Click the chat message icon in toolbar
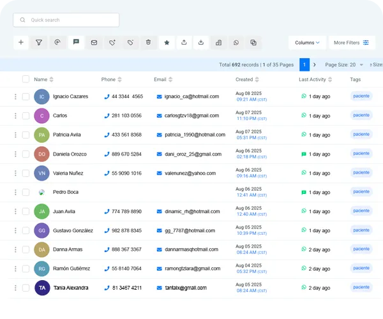The image size is (383, 319). click(76, 43)
